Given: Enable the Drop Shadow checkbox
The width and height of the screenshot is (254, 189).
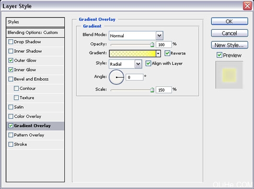Looking at the screenshot, I should coord(11,42).
